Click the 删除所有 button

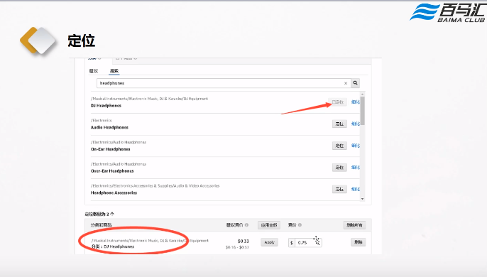point(354,225)
